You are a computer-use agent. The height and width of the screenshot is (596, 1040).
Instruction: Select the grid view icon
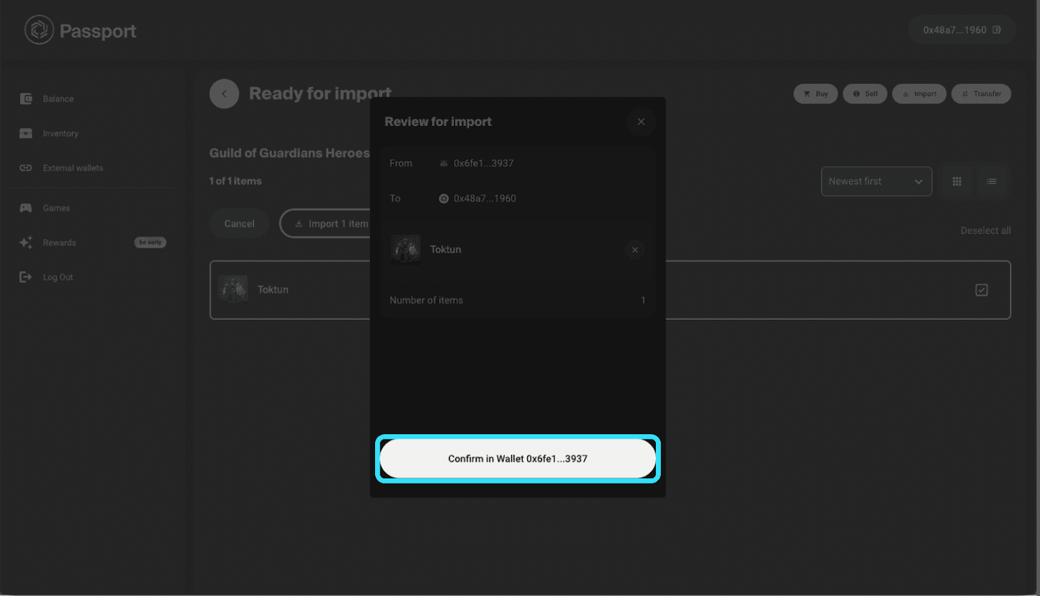click(x=955, y=181)
